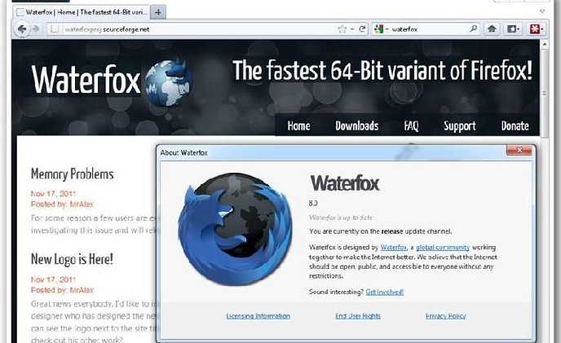Open the Privacy Policy link

click(445, 316)
